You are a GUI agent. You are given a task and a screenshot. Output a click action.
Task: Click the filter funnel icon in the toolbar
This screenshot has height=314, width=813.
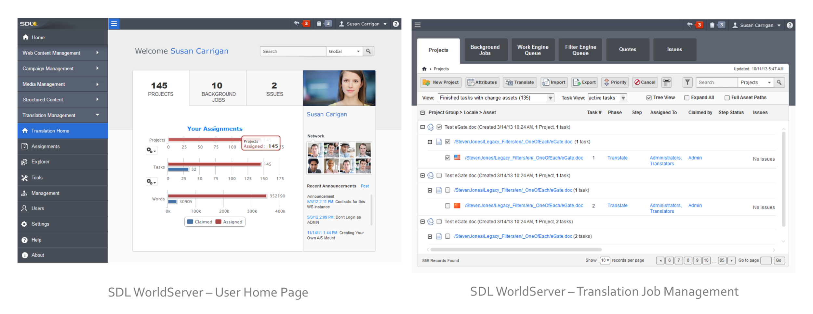687,82
